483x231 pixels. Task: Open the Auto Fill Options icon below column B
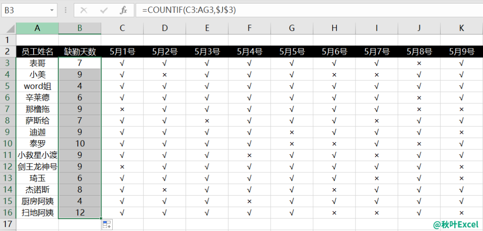(106, 224)
